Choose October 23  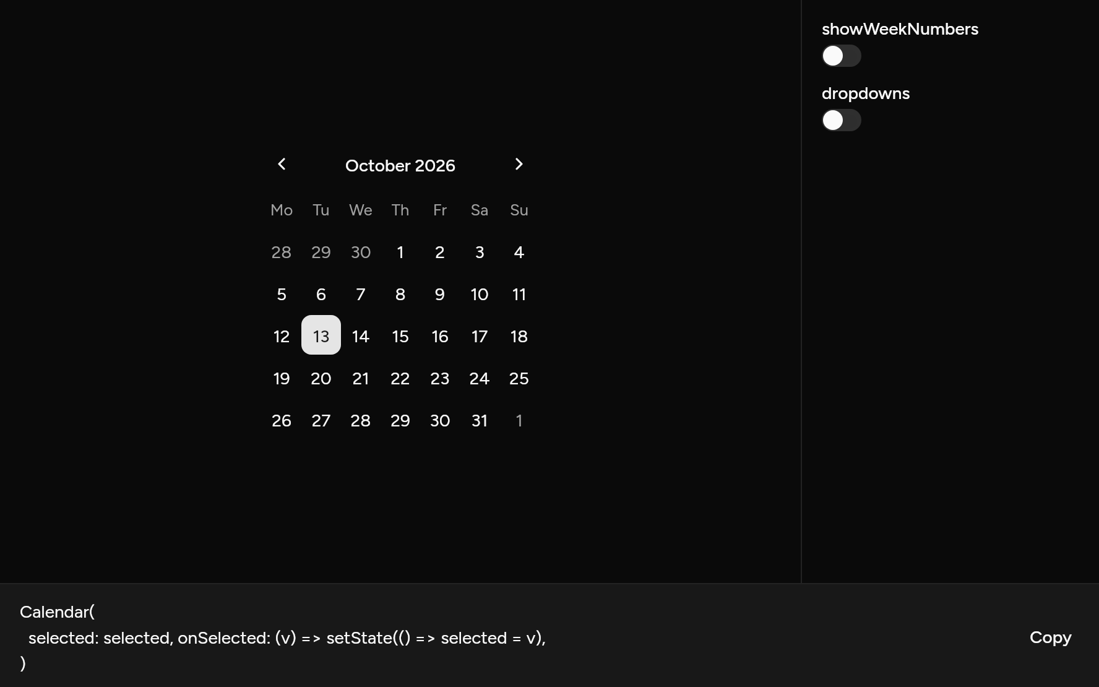[440, 378]
